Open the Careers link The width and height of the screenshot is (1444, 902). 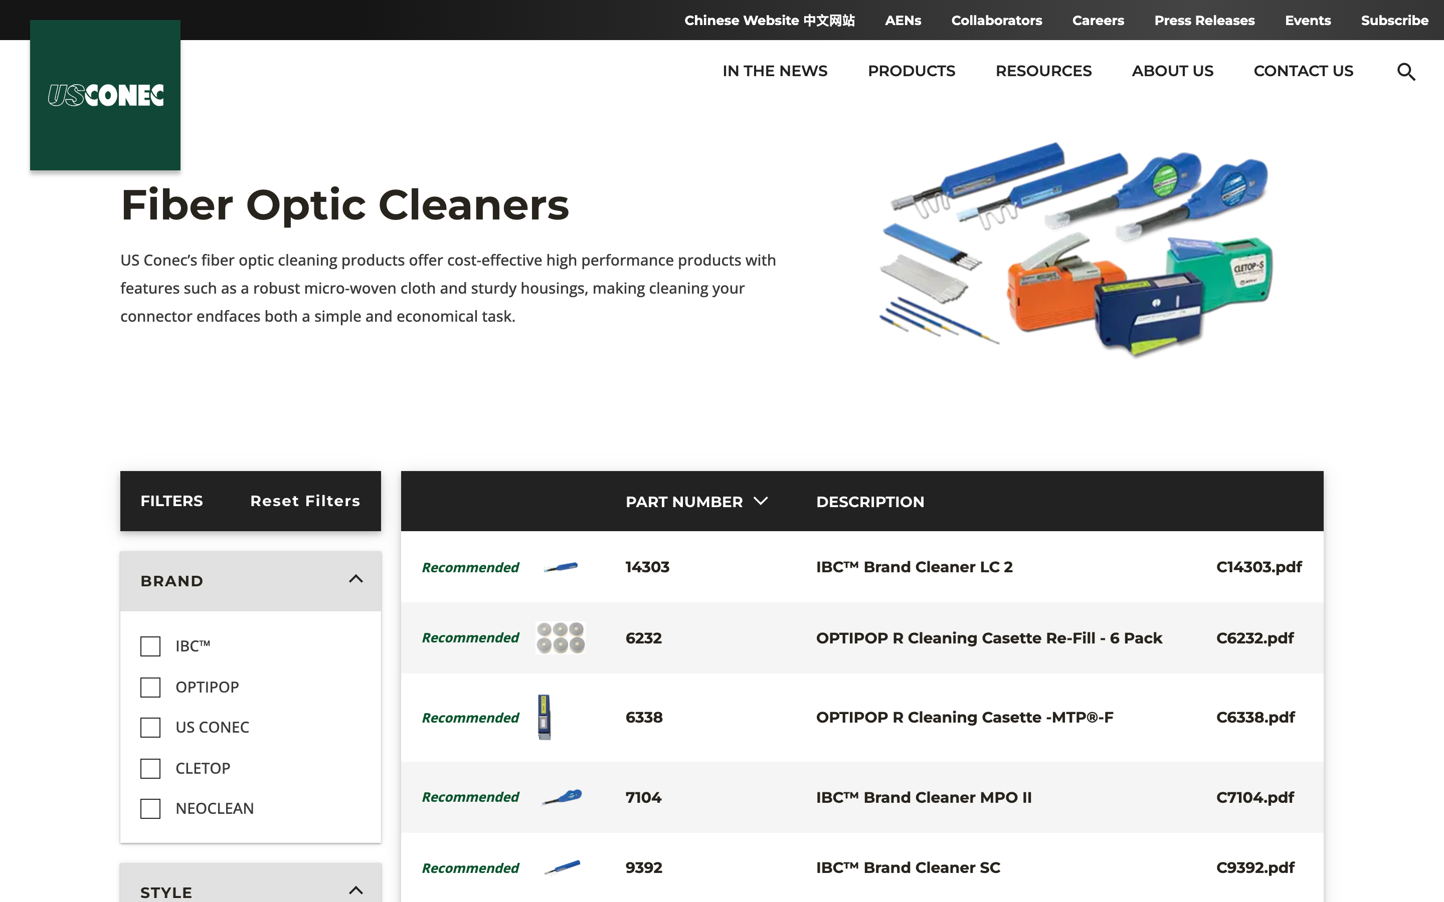pos(1098,20)
